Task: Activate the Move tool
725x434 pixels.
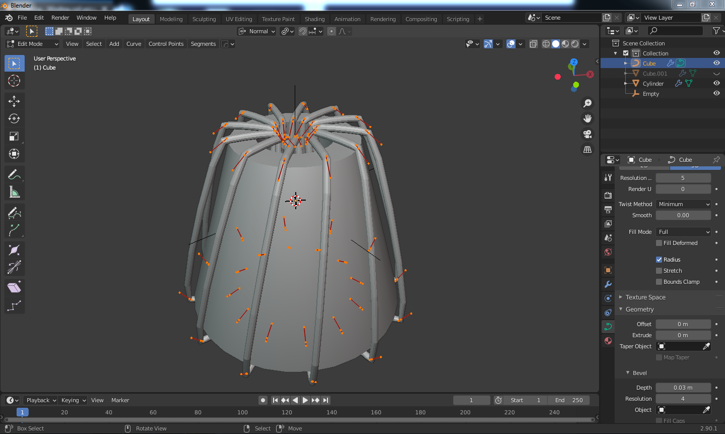Action: point(14,101)
